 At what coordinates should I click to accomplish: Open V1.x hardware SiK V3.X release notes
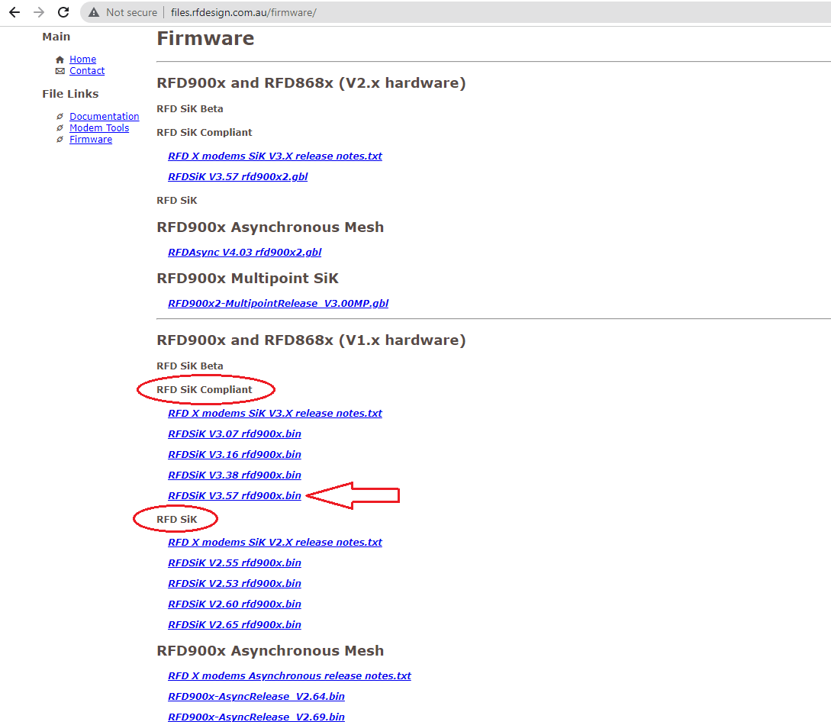pos(275,414)
